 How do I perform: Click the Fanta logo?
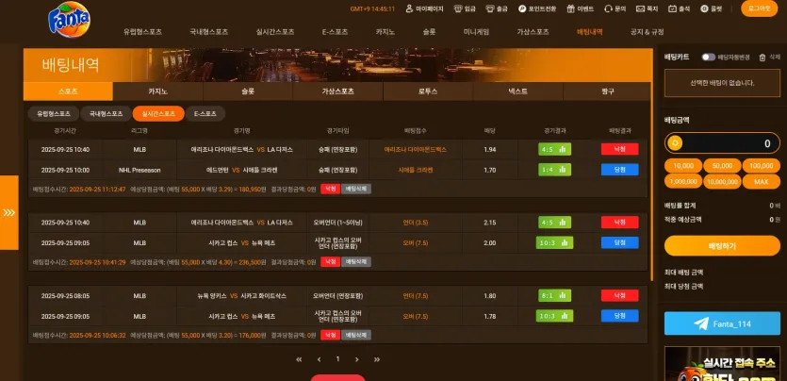[x=69, y=20]
